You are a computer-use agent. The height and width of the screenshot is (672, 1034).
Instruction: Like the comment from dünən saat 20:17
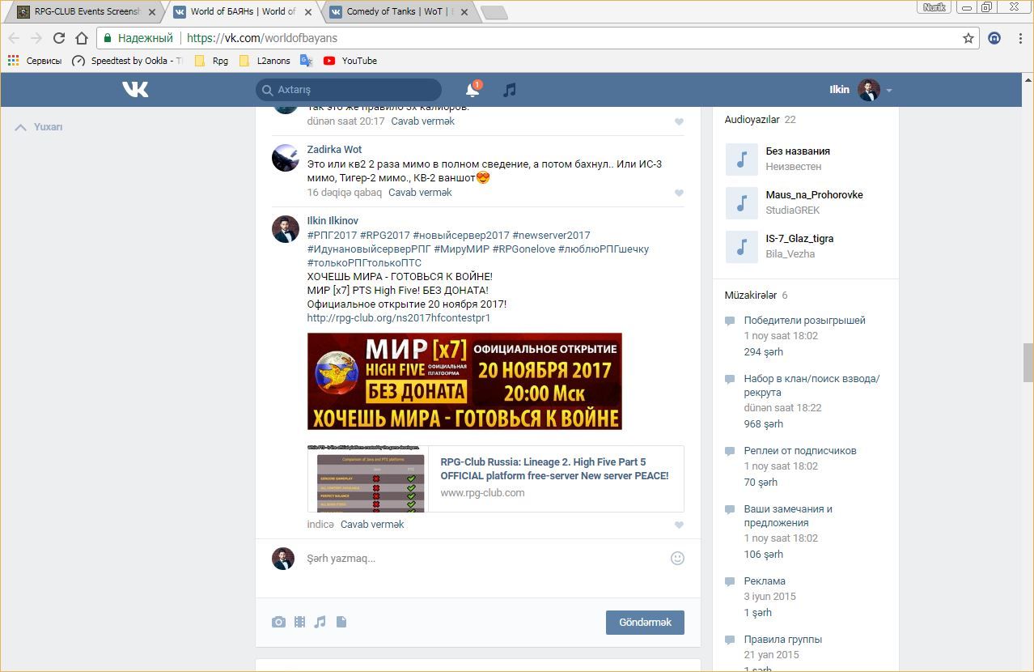click(x=679, y=121)
